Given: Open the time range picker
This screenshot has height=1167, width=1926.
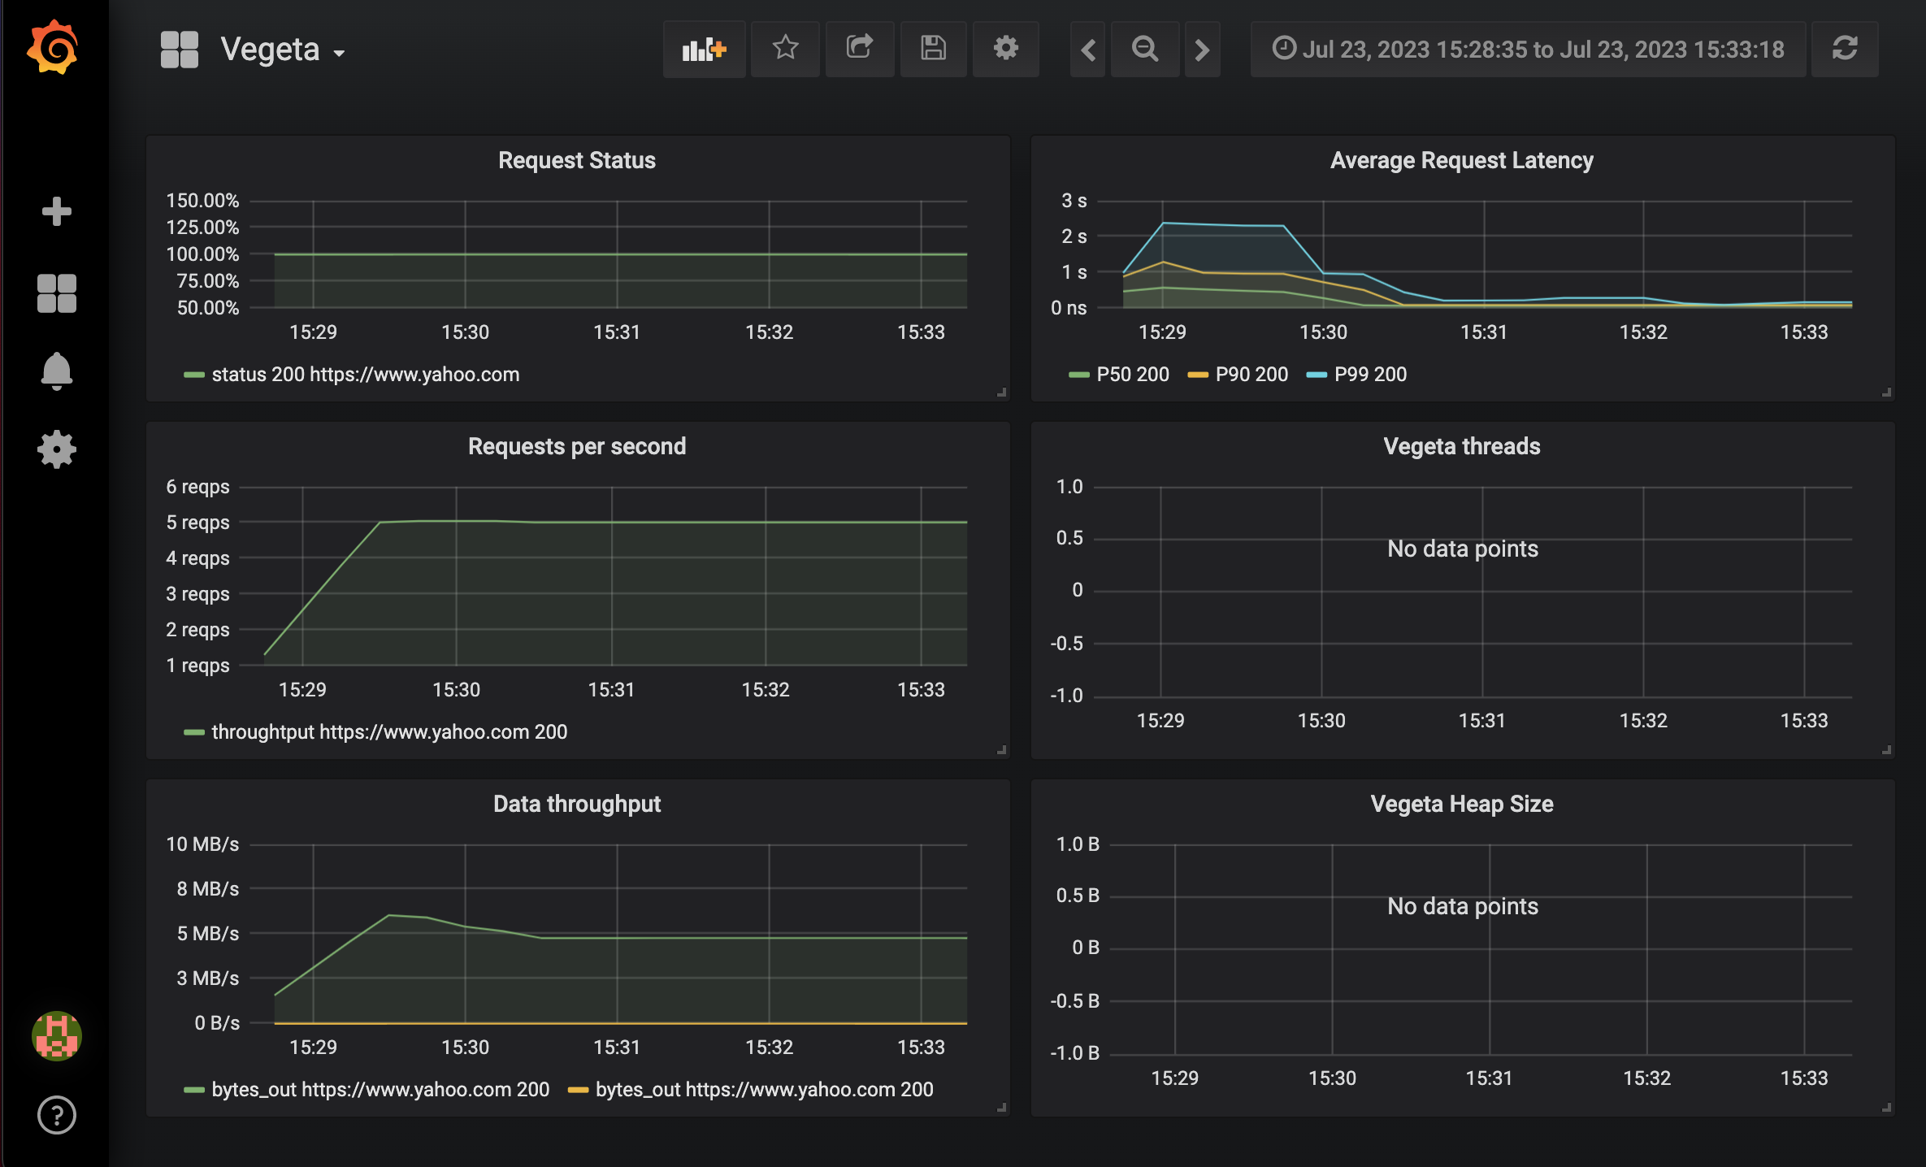Looking at the screenshot, I should (1529, 50).
